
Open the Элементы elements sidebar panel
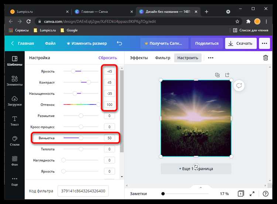(x=14, y=81)
